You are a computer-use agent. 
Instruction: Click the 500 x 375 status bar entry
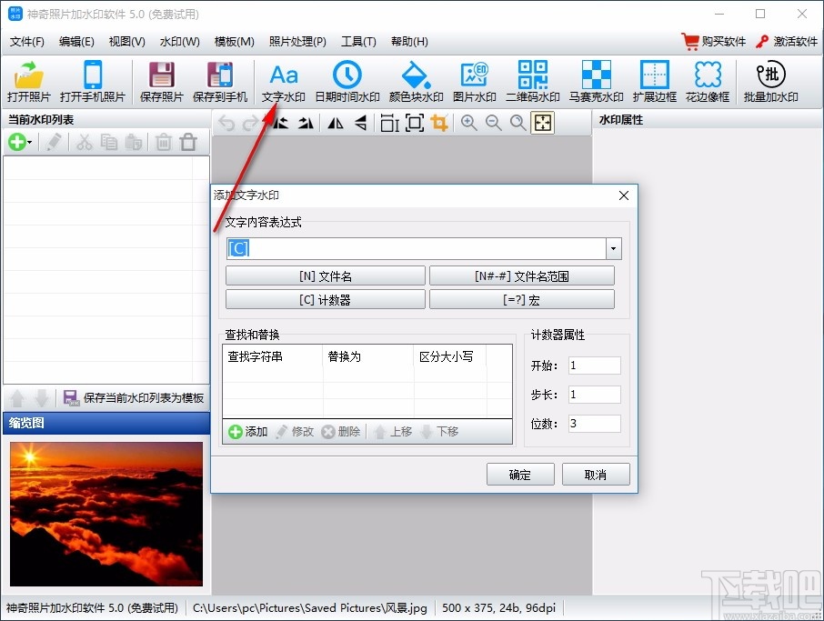coord(498,608)
